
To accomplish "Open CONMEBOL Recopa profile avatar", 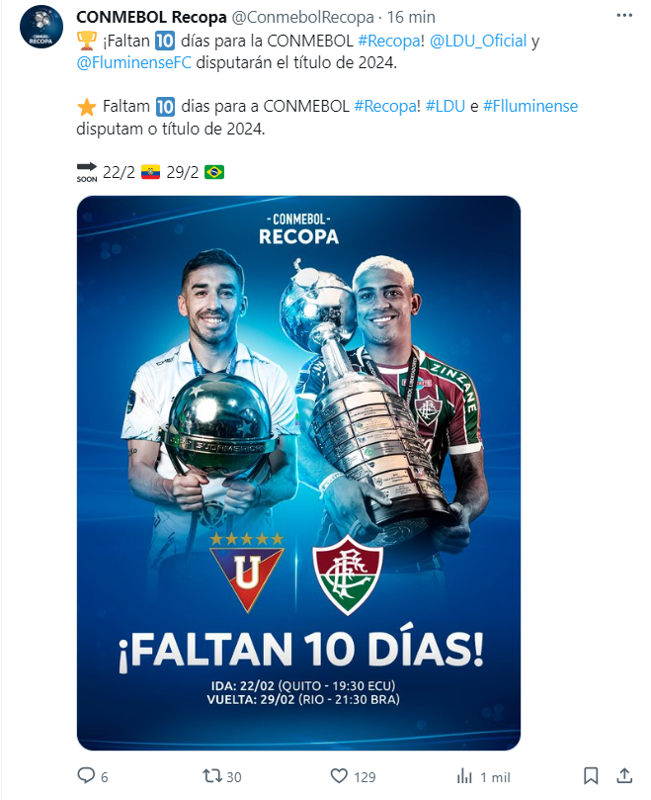I will (41, 27).
